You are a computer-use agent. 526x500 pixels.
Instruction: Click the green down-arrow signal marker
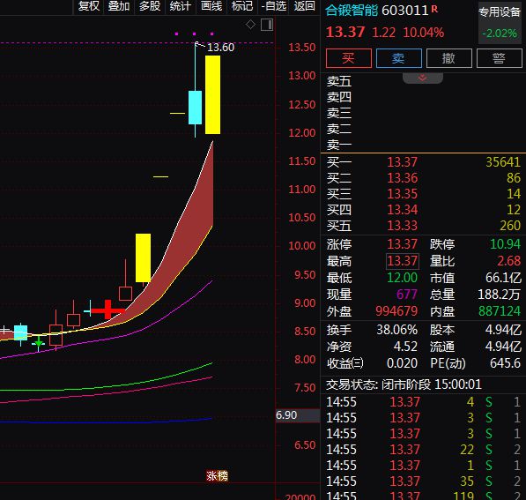(39, 342)
